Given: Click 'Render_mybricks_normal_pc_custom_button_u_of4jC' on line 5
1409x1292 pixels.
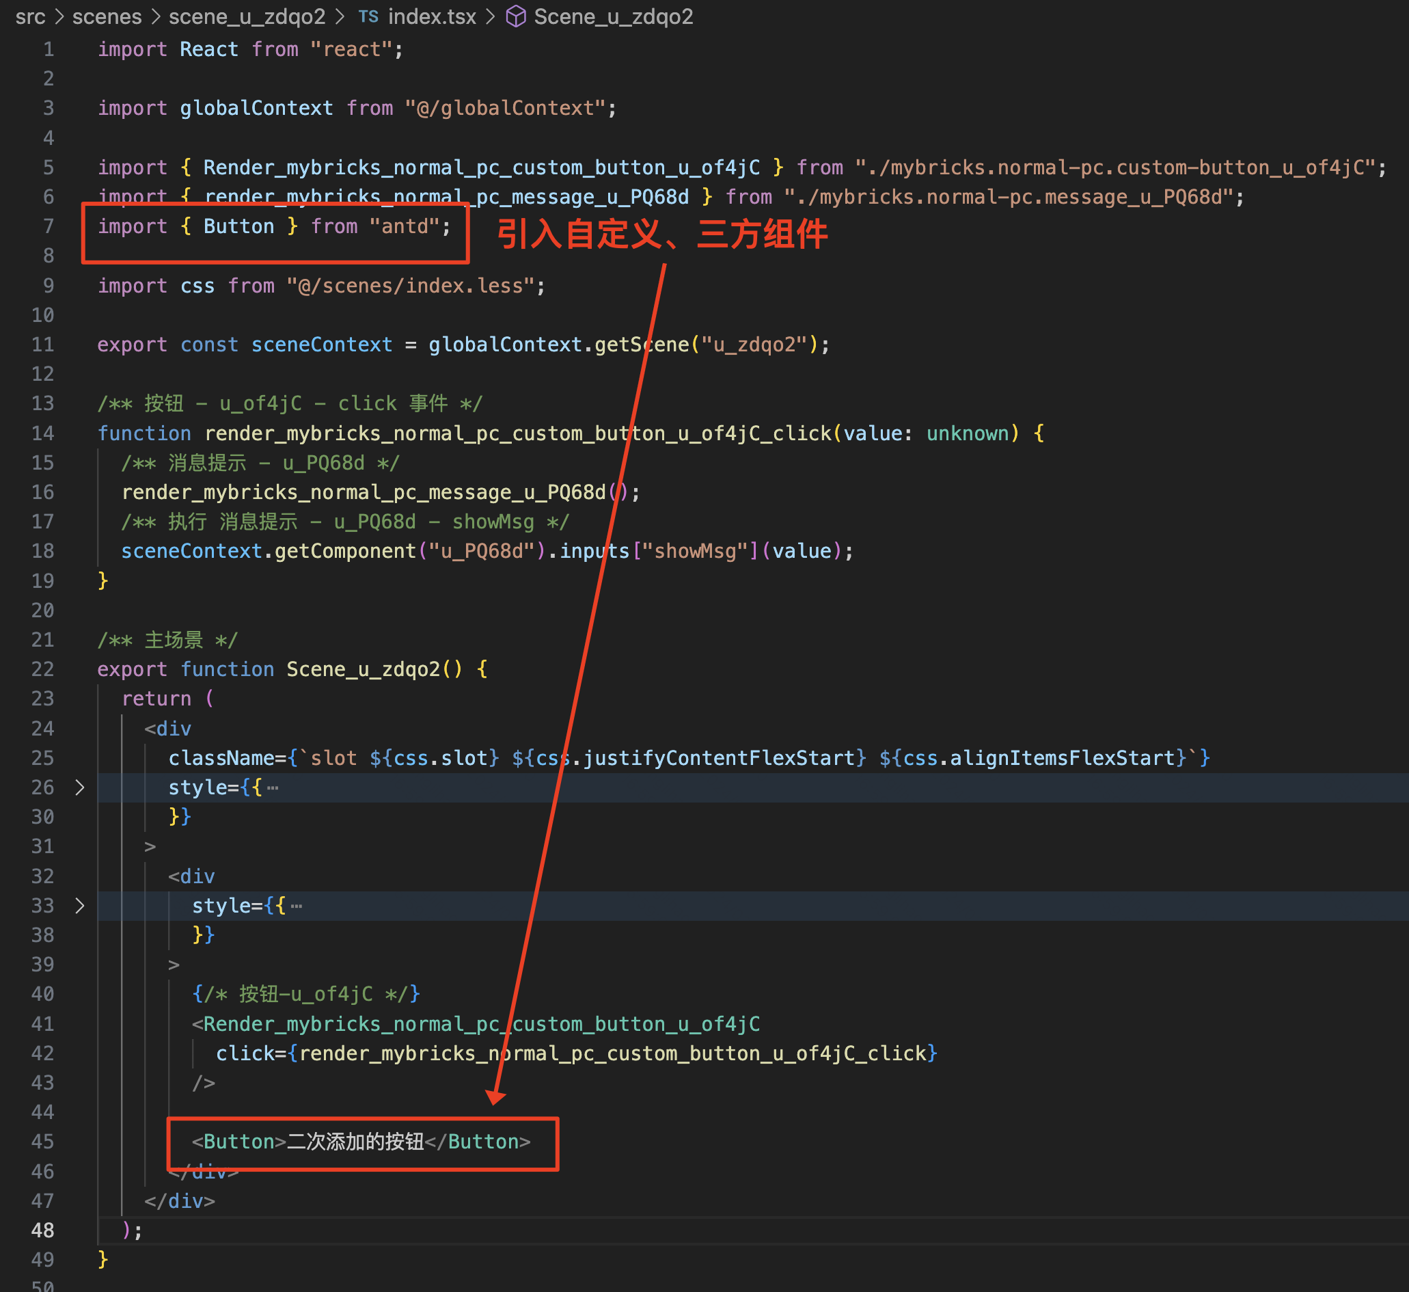Looking at the screenshot, I should click(482, 167).
